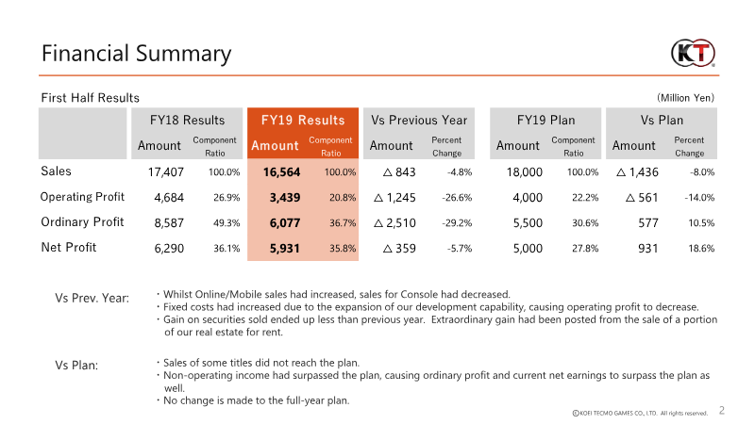Click the page number 2
755x424 pixels.
[722, 411]
